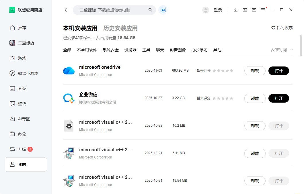Screen dimensions: 304x194
Task: Select the 不常用软件 filter tab
Action: pos(87,50)
